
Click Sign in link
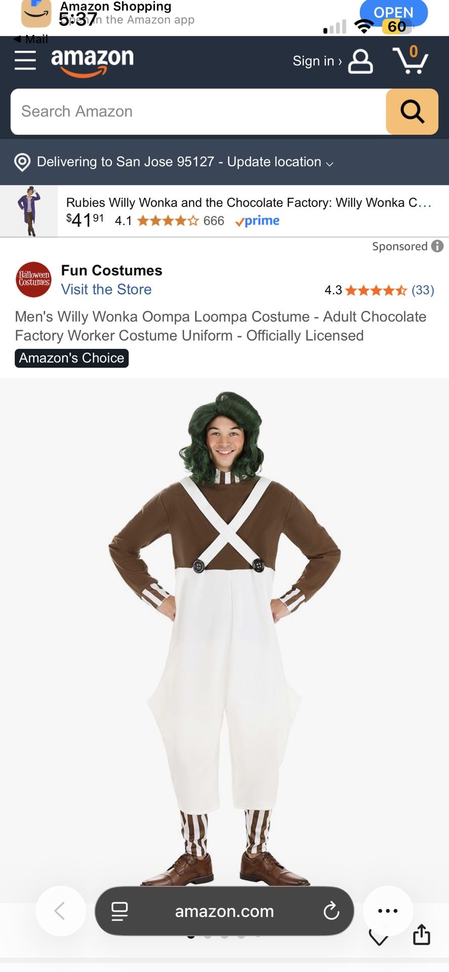317,61
